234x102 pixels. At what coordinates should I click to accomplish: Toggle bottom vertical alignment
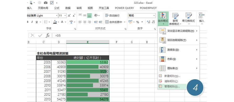point(89,16)
